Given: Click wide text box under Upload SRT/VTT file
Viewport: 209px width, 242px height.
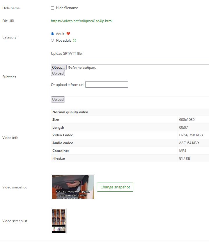Looking at the screenshot, I should (130, 60).
